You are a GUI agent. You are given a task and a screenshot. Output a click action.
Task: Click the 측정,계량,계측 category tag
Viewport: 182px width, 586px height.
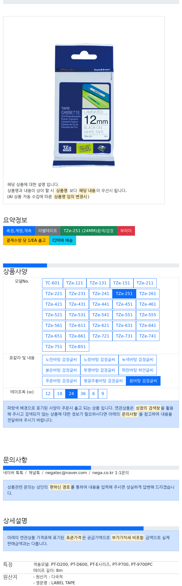[x=19, y=231]
